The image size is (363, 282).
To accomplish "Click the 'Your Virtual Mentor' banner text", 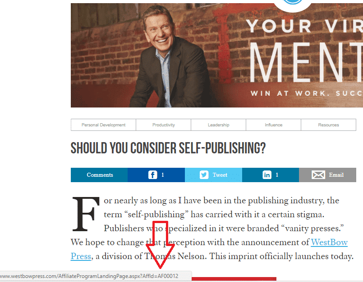I will click(304, 51).
